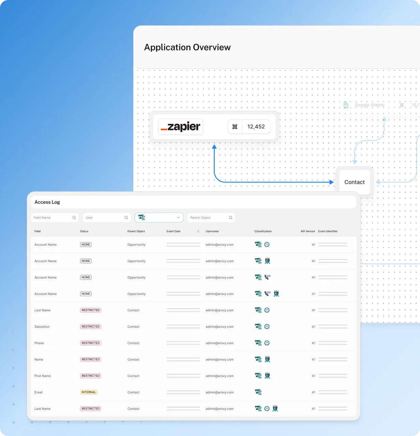The height and width of the screenshot is (436, 420).
Task: Click the Field column header
Action: 37,231
